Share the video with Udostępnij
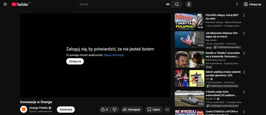Screen dimensions: 266x115 tap(132, 110)
